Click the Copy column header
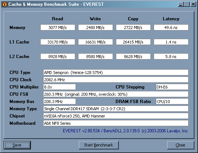This screenshot has height=153, width=198. click(x=133, y=19)
